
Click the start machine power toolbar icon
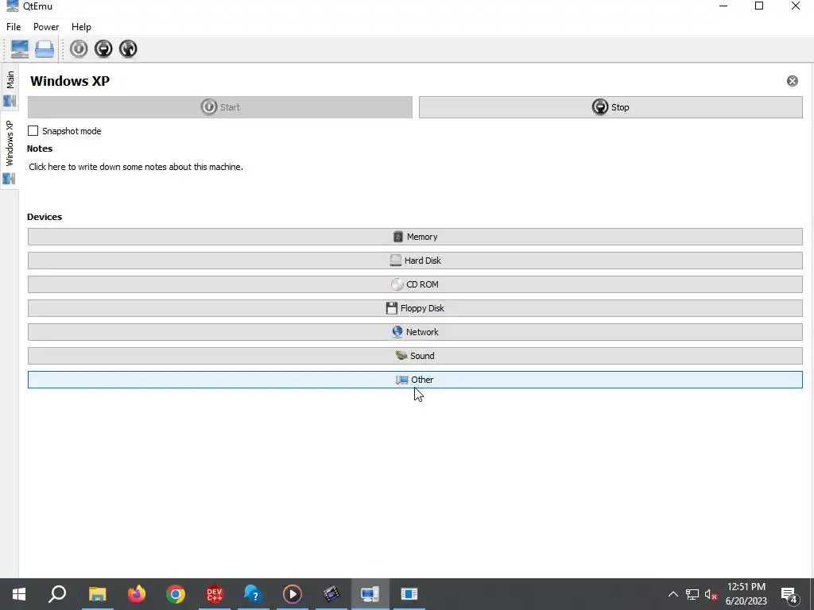[79, 48]
